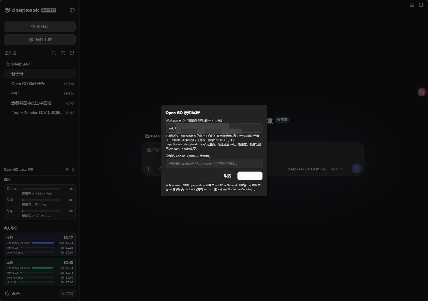Click the 预览版 badge behind the dialog
428x301 pixels.
point(282,120)
